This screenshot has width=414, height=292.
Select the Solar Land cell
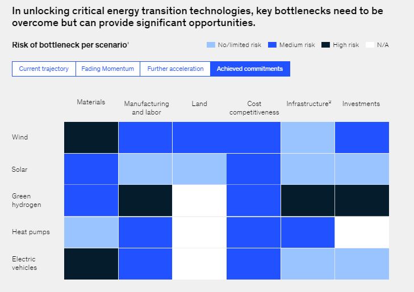pyautogui.click(x=199, y=169)
